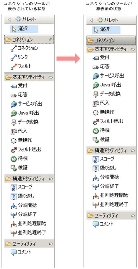
Task: Select 代入 activity in right palette
Action: point(101,103)
